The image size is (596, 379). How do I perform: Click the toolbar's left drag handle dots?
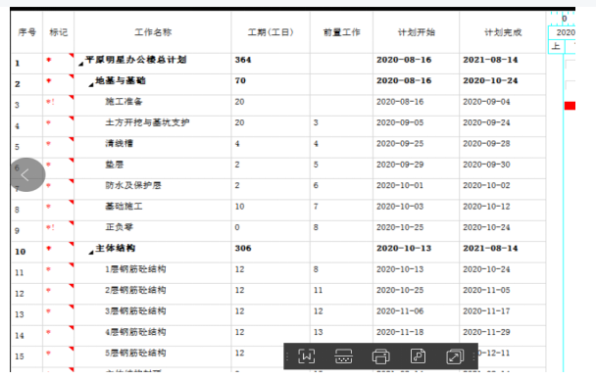[287, 356]
